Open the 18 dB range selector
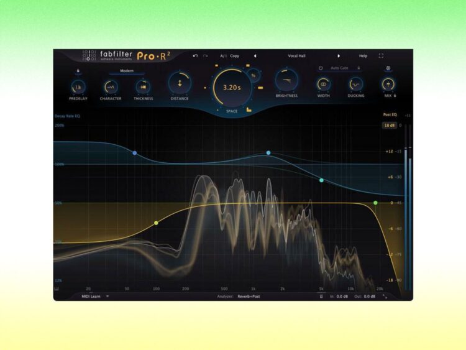Screen dimensions: 466x350 tap(390, 126)
